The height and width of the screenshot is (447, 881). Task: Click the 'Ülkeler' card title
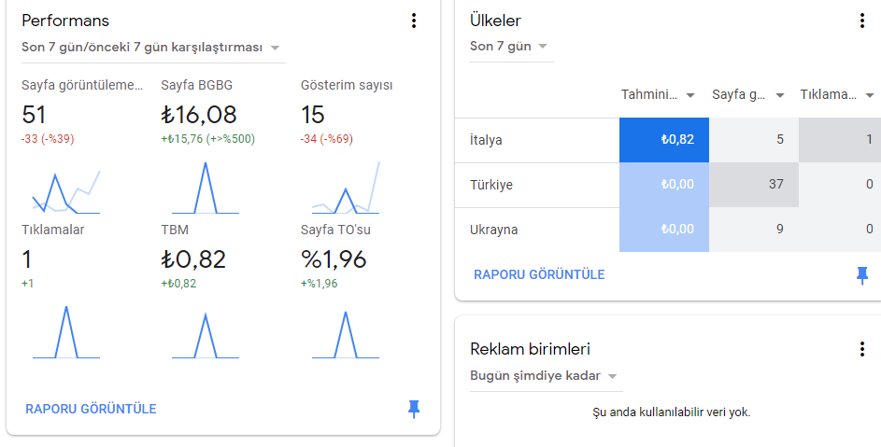coord(495,21)
